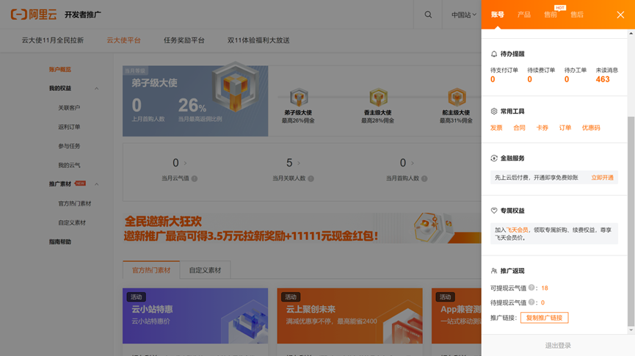Click the arrow next to 当月云气值 value 0
The width and height of the screenshot is (635, 356).
click(x=186, y=163)
